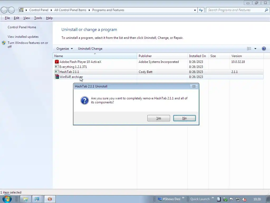270x203 pixels.
Task: Click the network tray icon
Action: (238, 199)
